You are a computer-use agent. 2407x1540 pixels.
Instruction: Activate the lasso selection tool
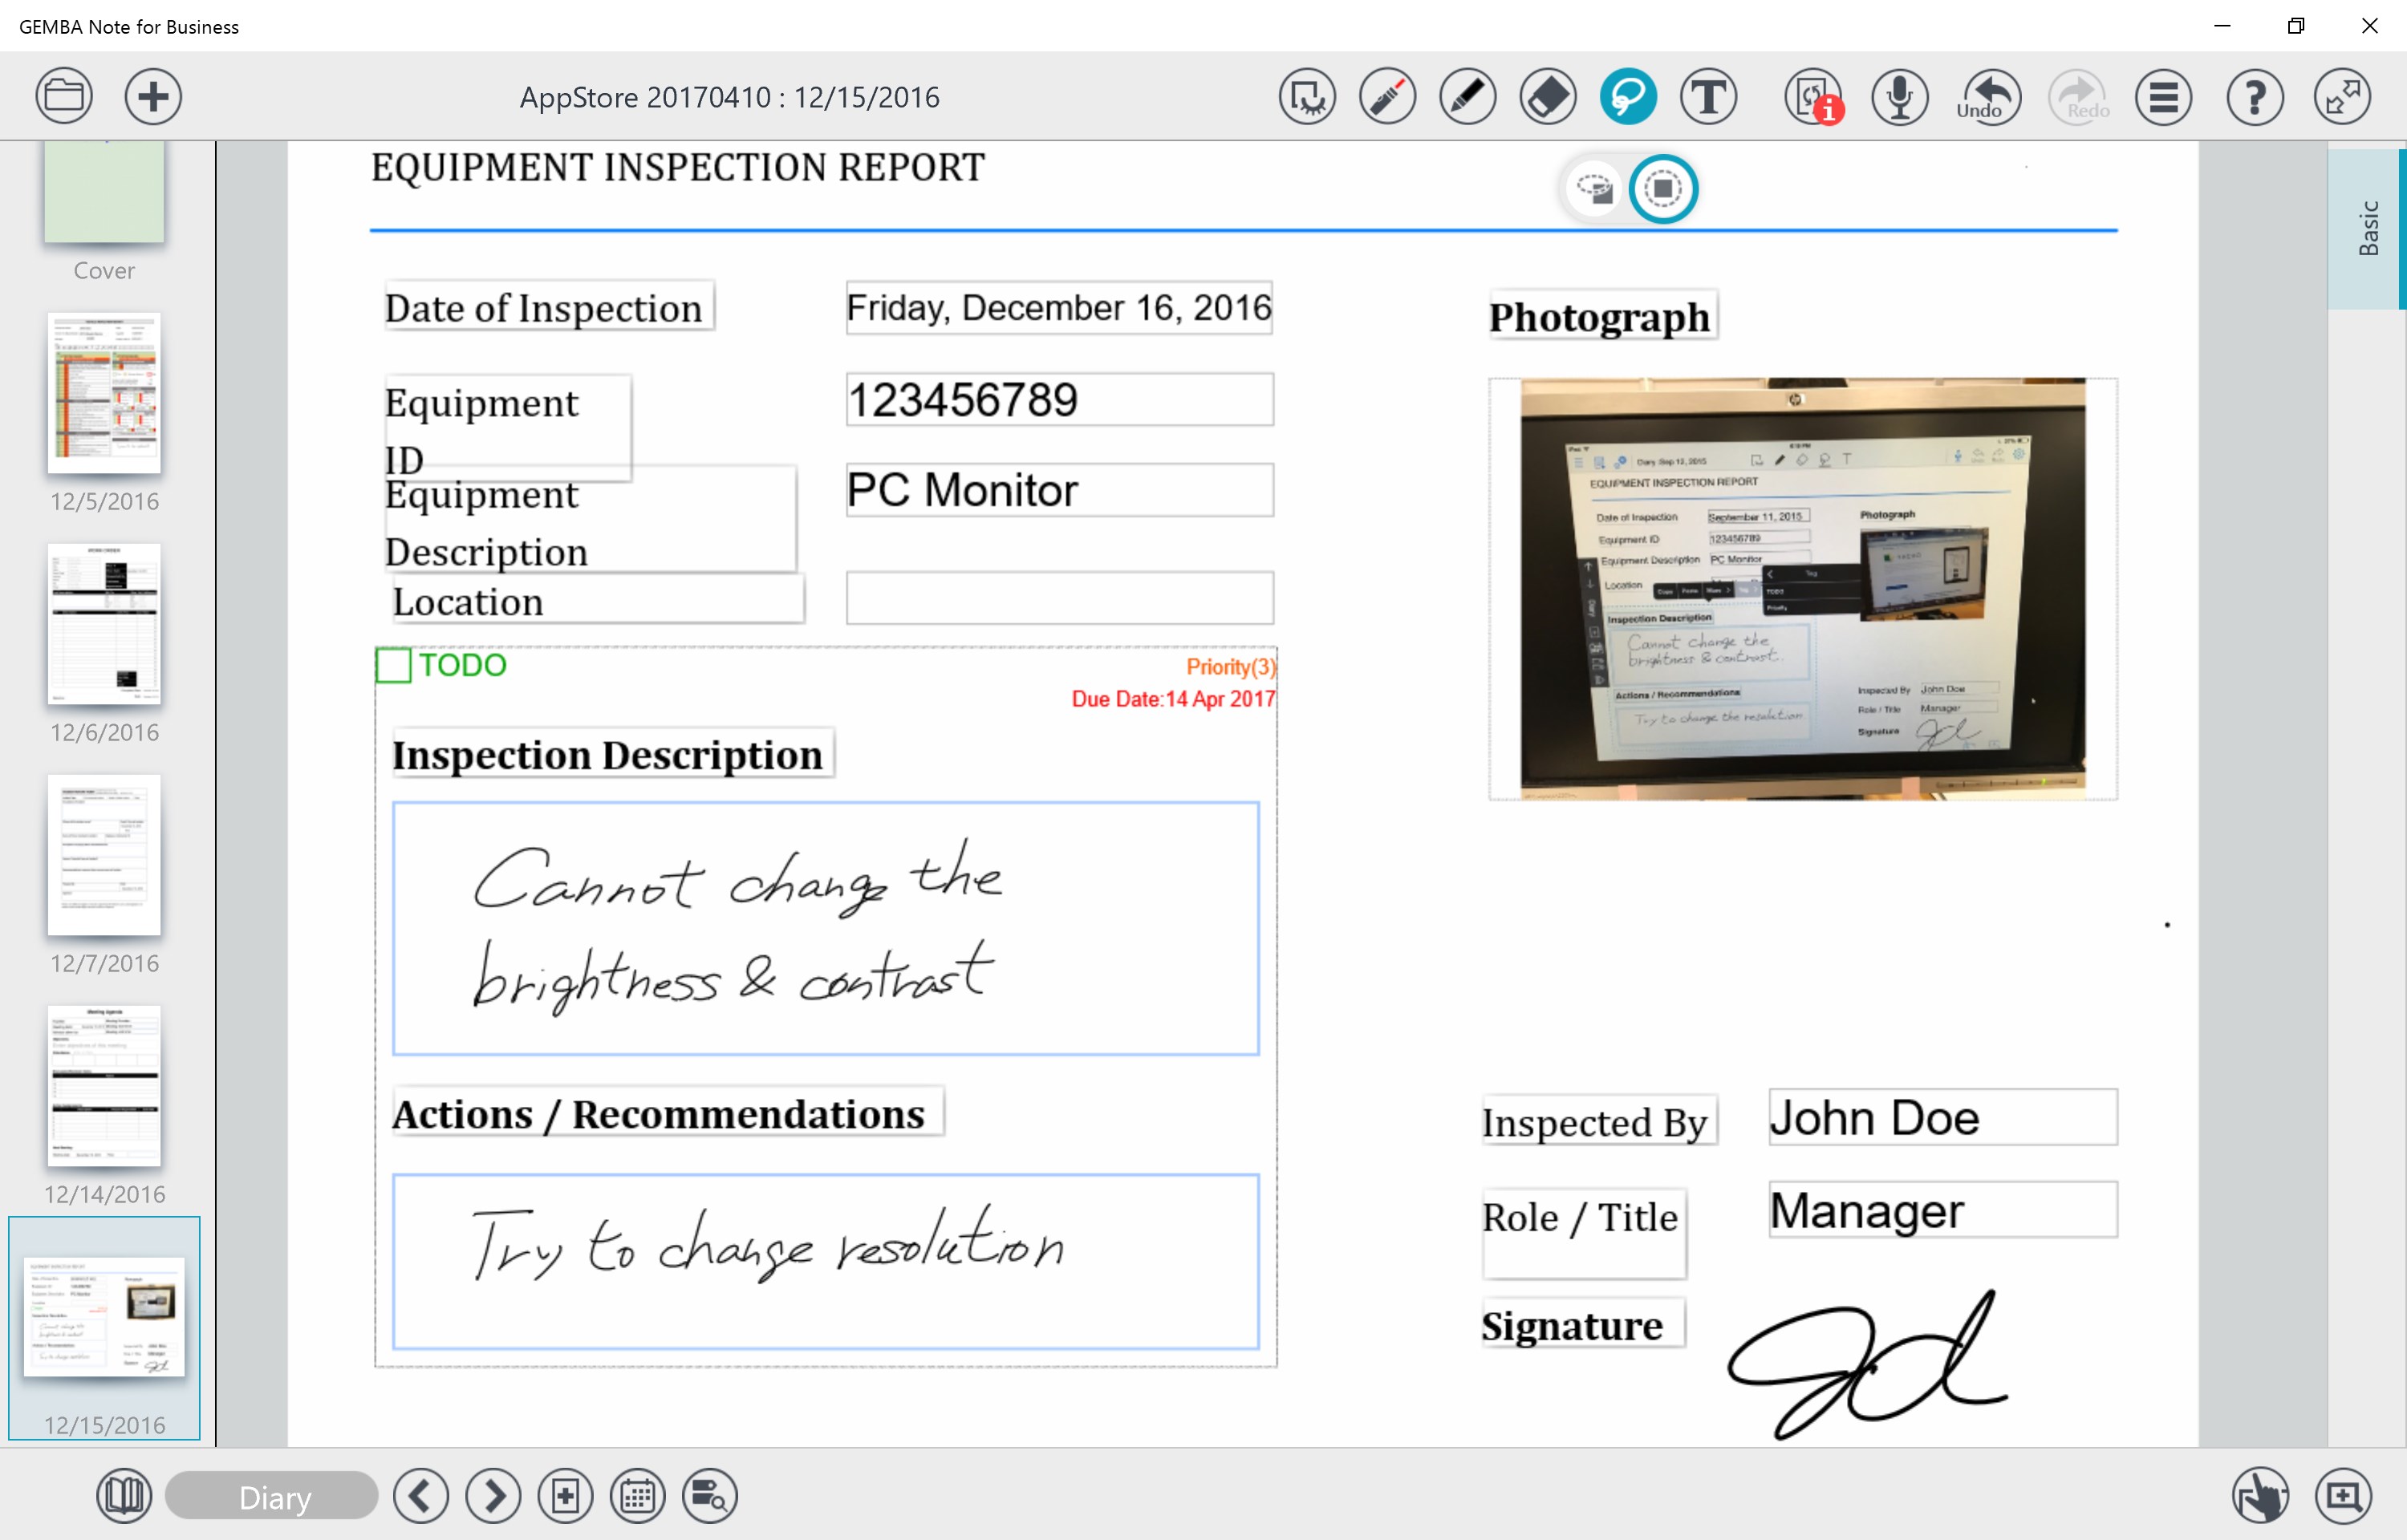1627,97
